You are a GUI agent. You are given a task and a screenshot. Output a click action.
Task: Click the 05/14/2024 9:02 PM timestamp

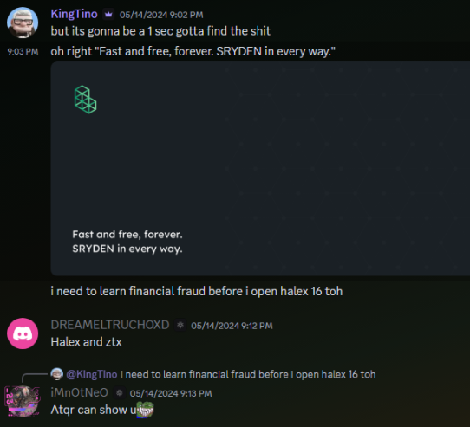pyautogui.click(x=161, y=15)
